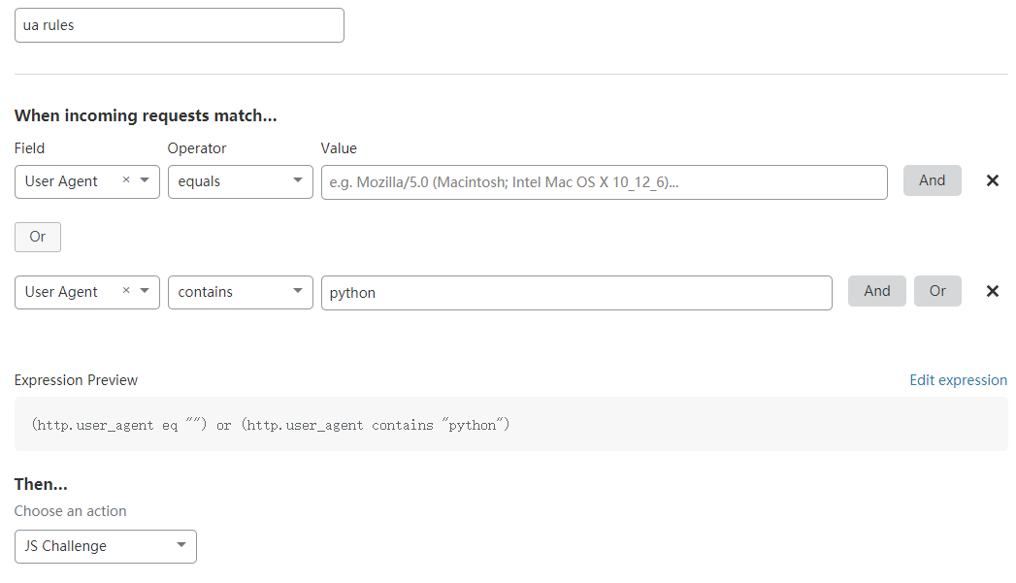
Task: Click the And button in first row
Action: click(932, 180)
